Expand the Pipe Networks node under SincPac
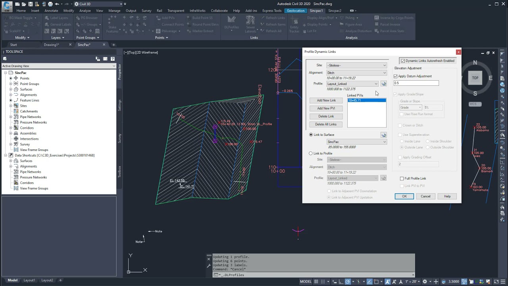Screen dimensions: 508x286 point(11,117)
